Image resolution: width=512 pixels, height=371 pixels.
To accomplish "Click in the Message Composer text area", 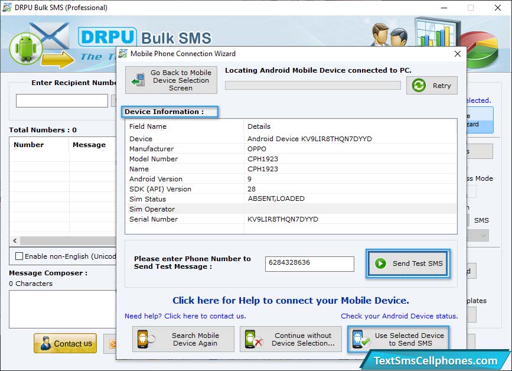I will click(x=63, y=309).
